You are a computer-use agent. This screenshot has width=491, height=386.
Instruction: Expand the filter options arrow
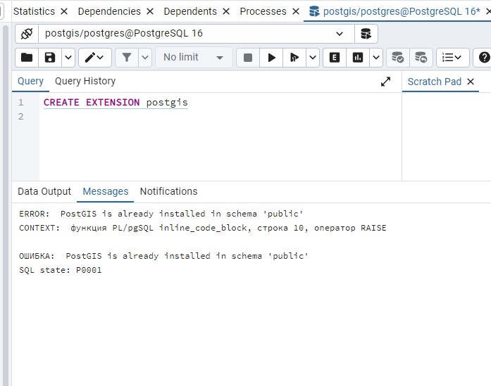[145, 58]
